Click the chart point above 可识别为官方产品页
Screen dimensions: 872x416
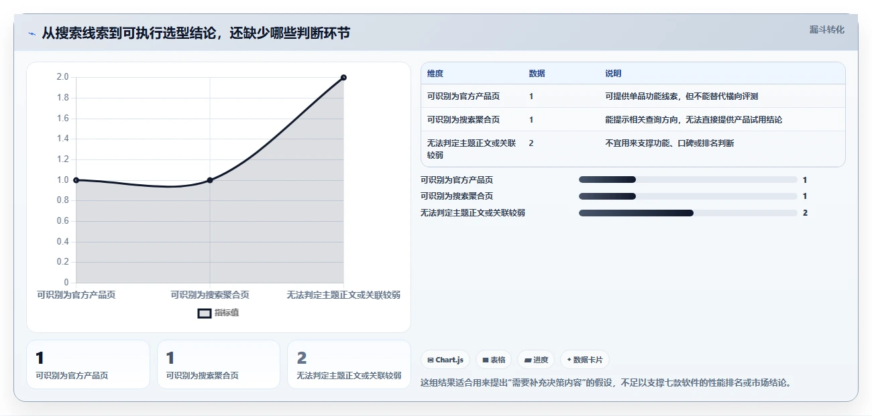click(x=76, y=180)
